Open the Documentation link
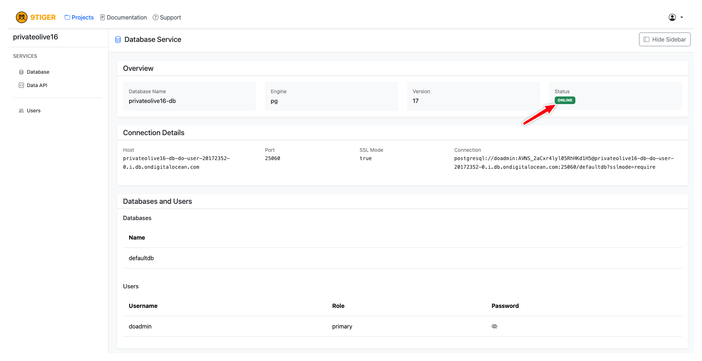 (127, 17)
